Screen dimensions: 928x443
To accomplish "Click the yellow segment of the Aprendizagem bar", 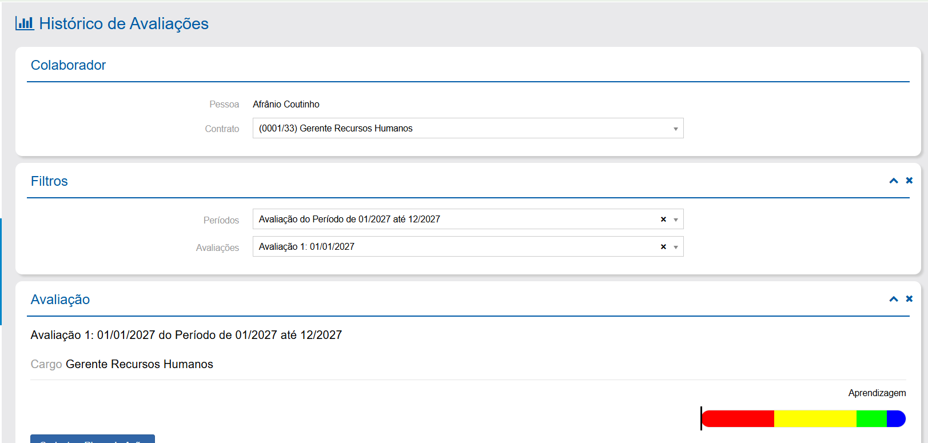I will coord(815,418).
